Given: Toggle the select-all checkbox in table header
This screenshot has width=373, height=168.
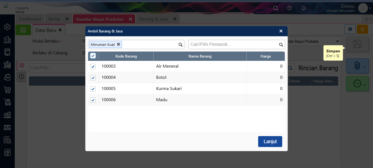Looking at the screenshot, I should click(93, 56).
